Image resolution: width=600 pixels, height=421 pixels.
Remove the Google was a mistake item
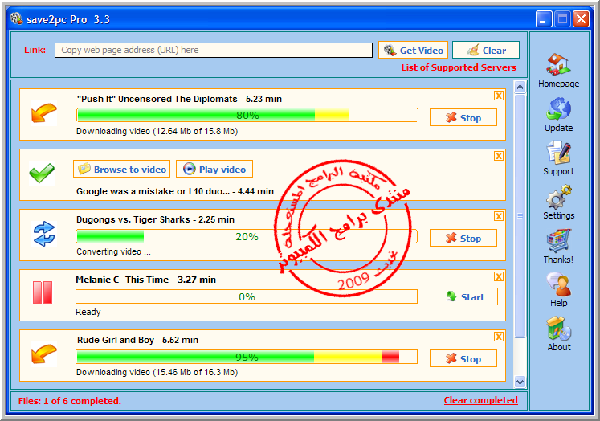pyautogui.click(x=499, y=156)
